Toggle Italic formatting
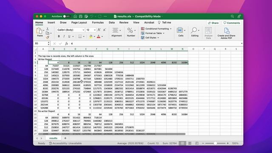This screenshot has height=153, width=272. [64, 37]
